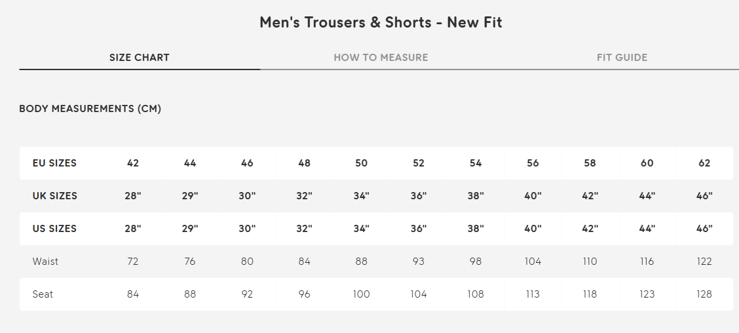The width and height of the screenshot is (739, 333).
Task: Switch to the Size Chart tab
Action: [140, 58]
